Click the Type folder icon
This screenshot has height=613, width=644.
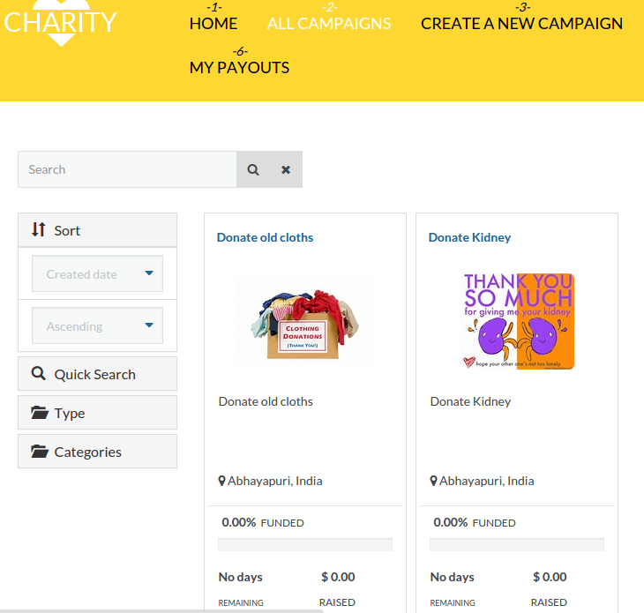(x=39, y=413)
